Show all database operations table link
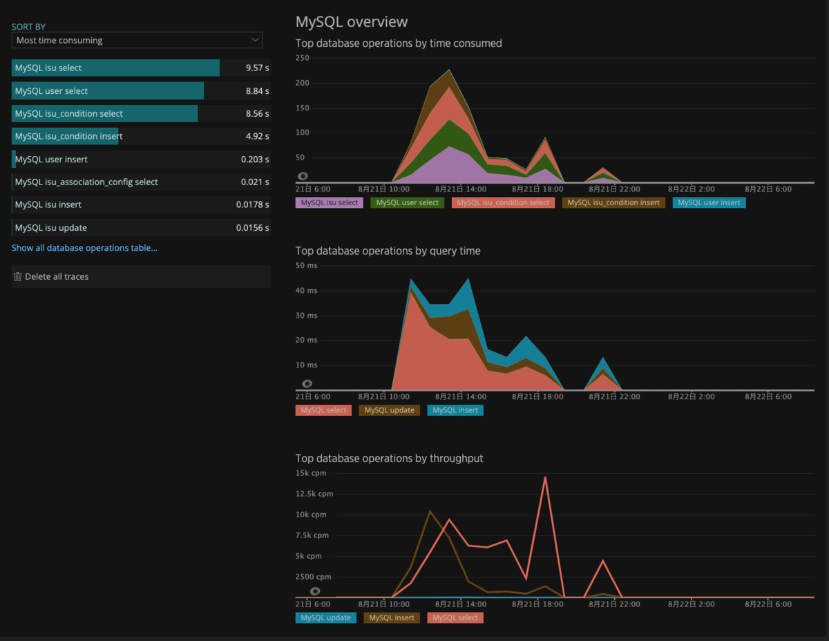The width and height of the screenshot is (829, 641). pos(84,247)
